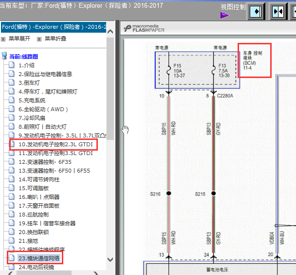The height and width of the screenshot is (275, 296).
Task: Click page icon for 5.充电系统
Action: (x=12, y=100)
